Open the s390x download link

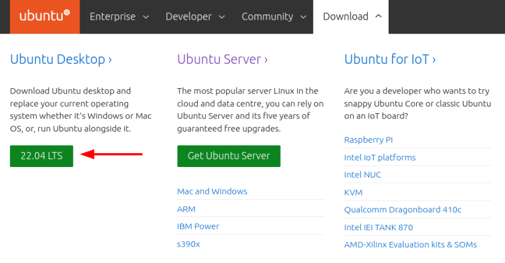coord(188,244)
